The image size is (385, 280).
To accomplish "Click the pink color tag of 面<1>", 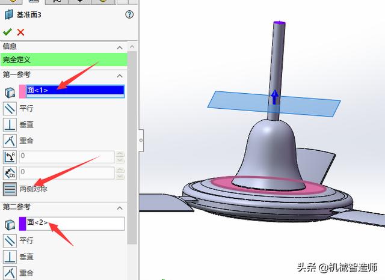I will point(23,91).
